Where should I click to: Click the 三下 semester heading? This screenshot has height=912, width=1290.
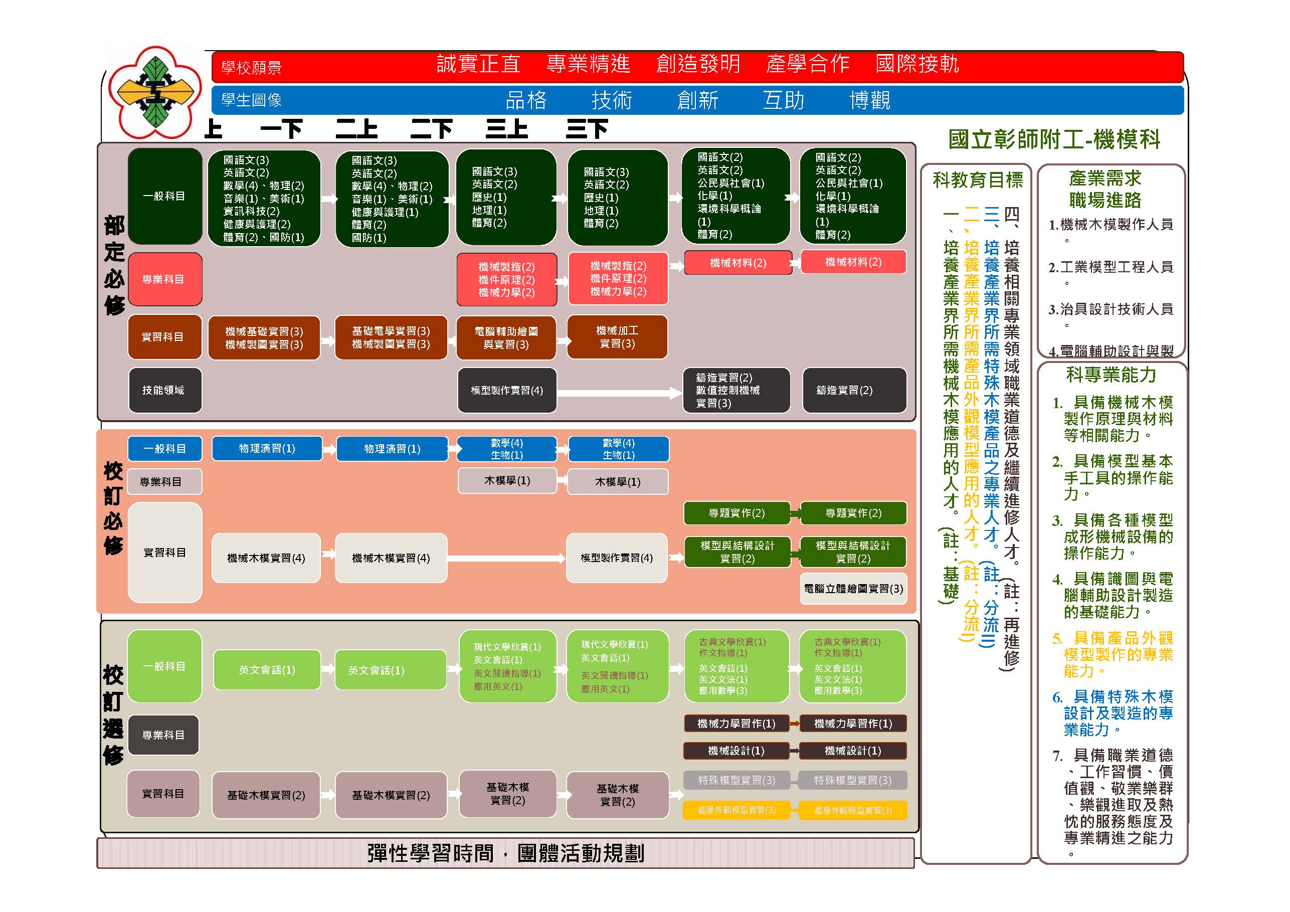pos(587,129)
